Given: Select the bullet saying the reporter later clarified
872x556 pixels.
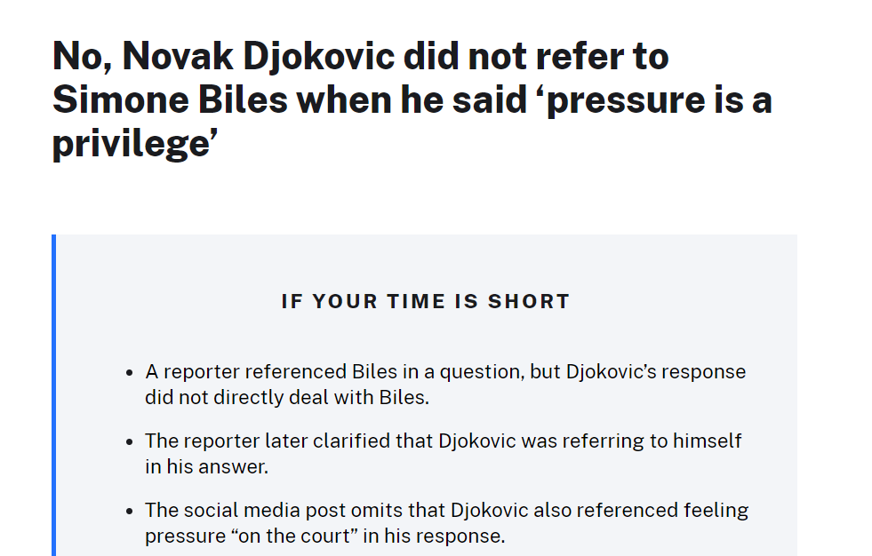Looking at the screenshot, I should (444, 454).
